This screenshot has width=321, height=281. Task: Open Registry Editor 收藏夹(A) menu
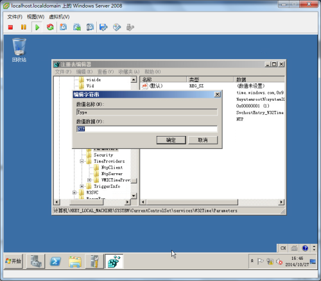tap(129, 72)
